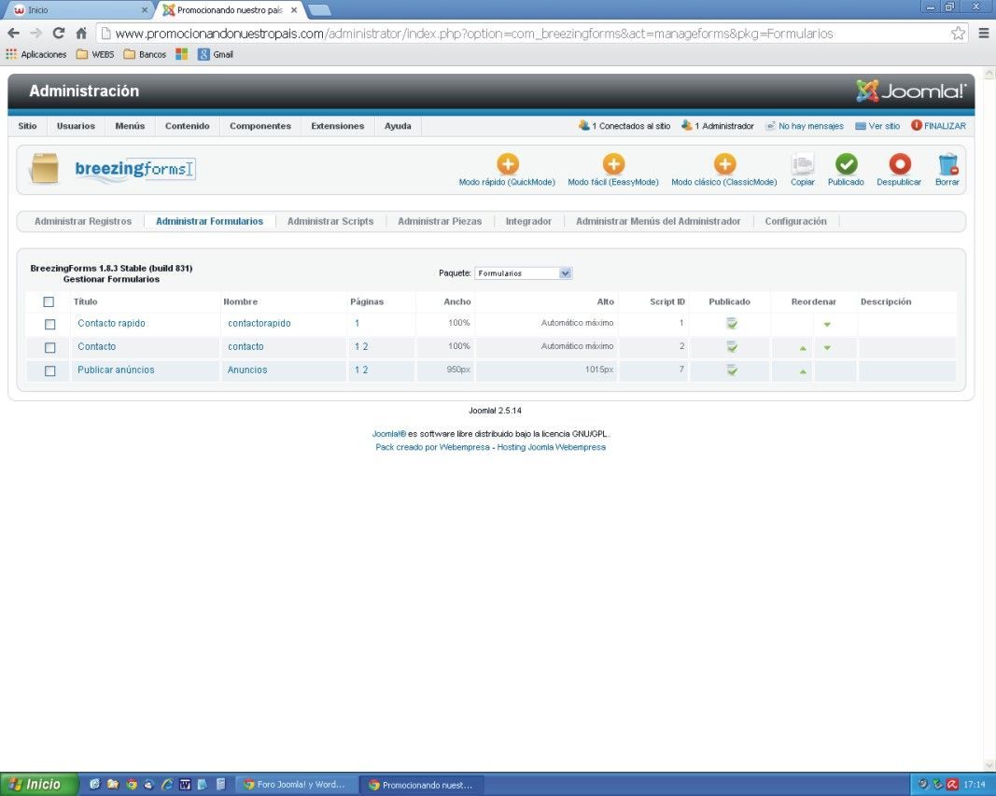Switch to the Administrar Registros tab
This screenshot has width=996, height=796.
click(x=82, y=221)
